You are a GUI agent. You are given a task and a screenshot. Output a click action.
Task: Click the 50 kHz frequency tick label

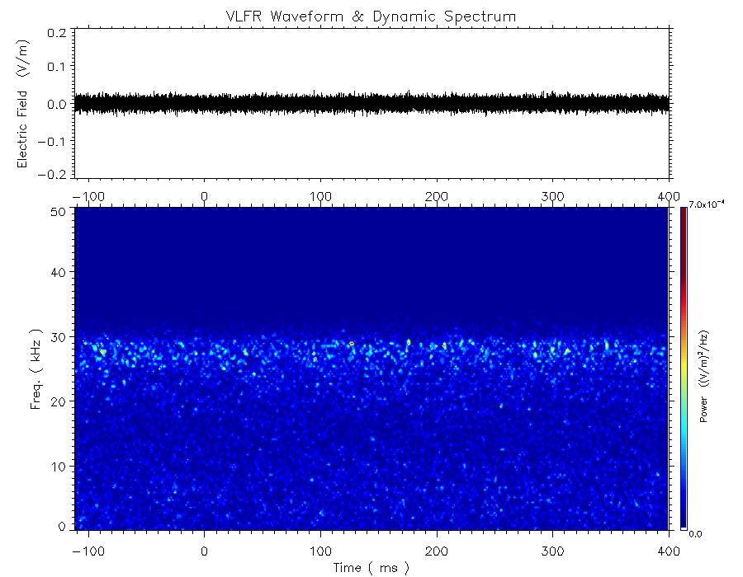(x=57, y=211)
